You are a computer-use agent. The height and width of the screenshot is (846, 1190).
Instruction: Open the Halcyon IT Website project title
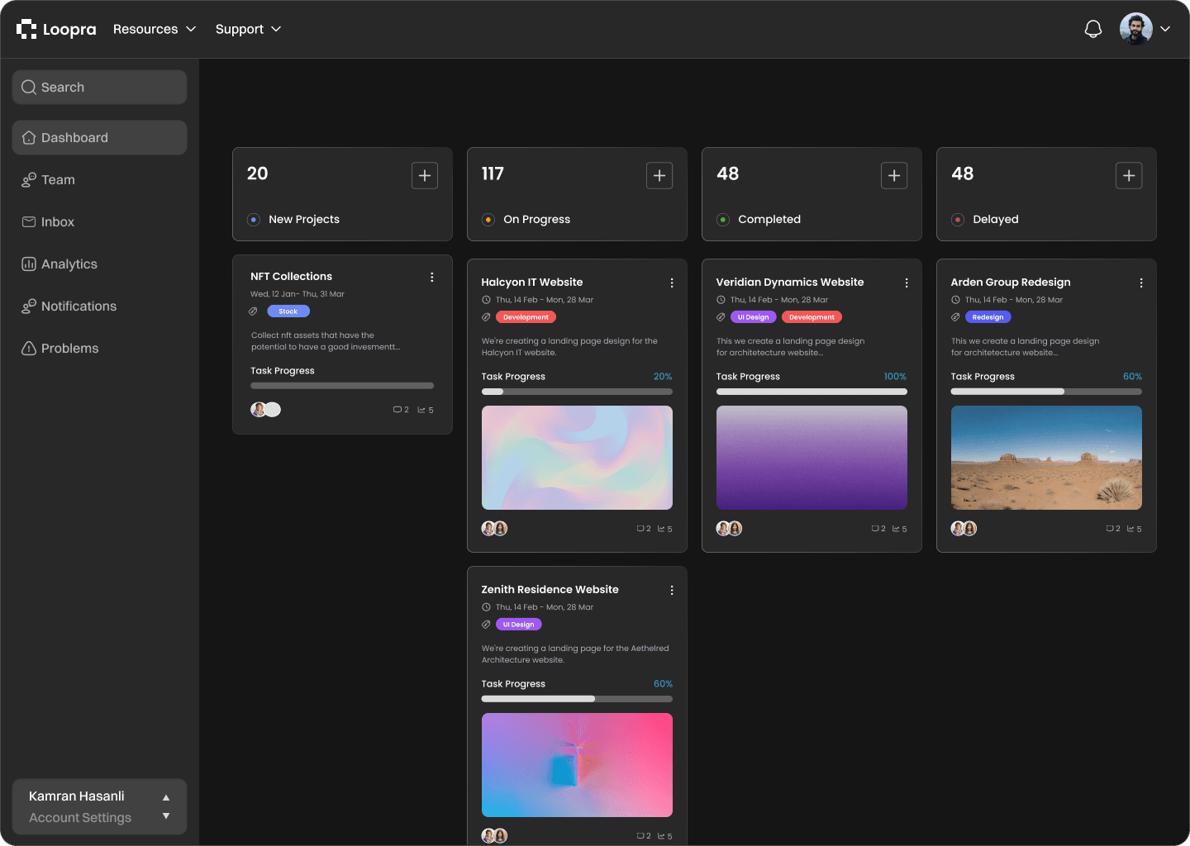tap(532, 282)
